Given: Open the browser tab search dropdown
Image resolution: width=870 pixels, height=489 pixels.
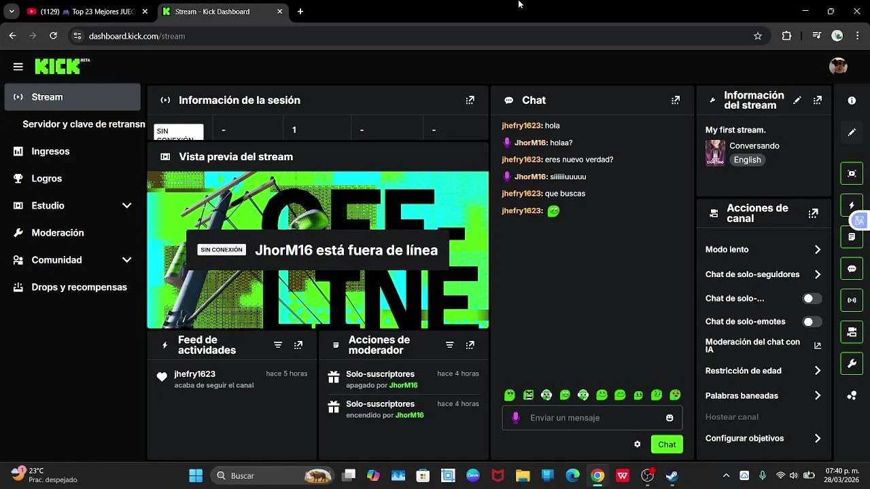Looking at the screenshot, I should point(12,12).
